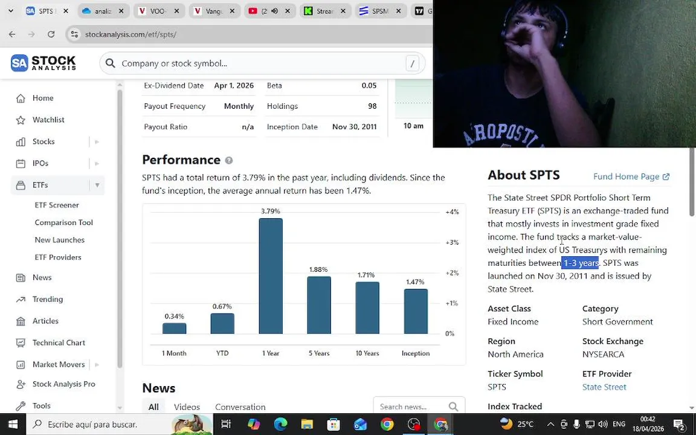Open ETF Providers in the sidebar
This screenshot has width=696, height=435.
pyautogui.click(x=58, y=257)
